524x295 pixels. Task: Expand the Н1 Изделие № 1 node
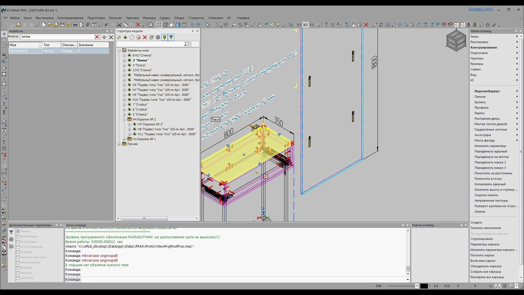click(x=124, y=139)
